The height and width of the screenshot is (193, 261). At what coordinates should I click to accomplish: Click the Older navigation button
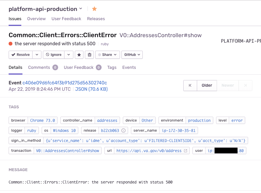coord(207,85)
